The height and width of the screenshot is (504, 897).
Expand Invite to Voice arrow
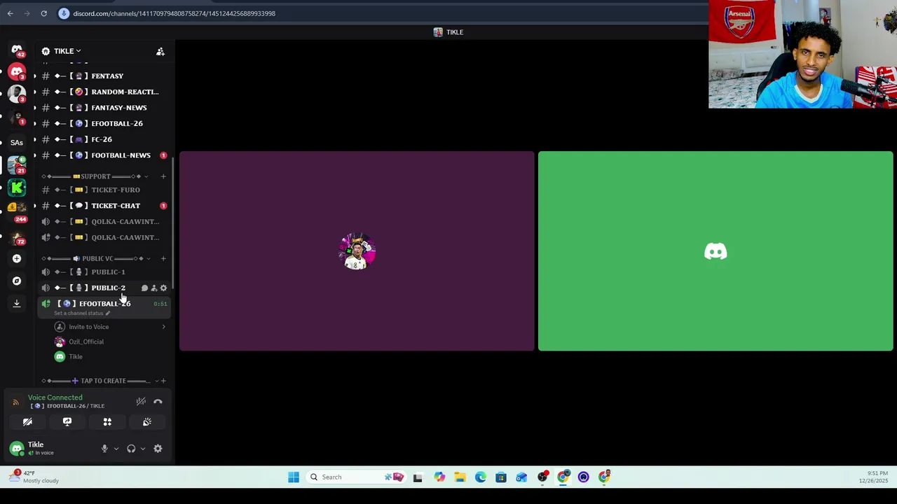point(163,327)
